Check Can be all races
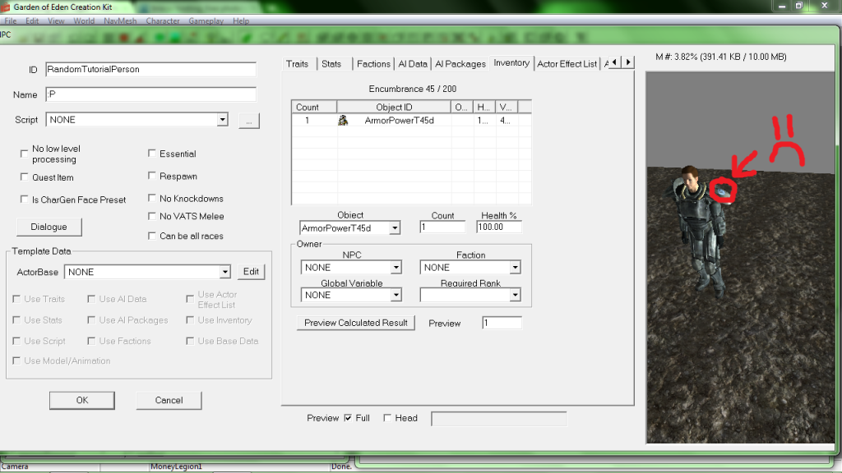842x473 pixels. (152, 236)
